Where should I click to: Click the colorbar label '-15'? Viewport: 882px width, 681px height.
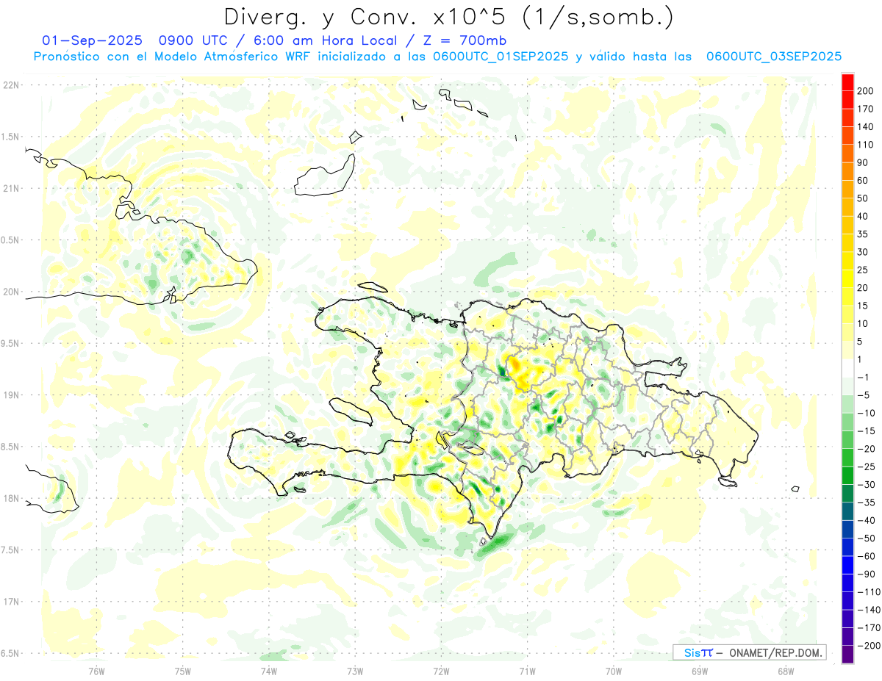tap(867, 430)
